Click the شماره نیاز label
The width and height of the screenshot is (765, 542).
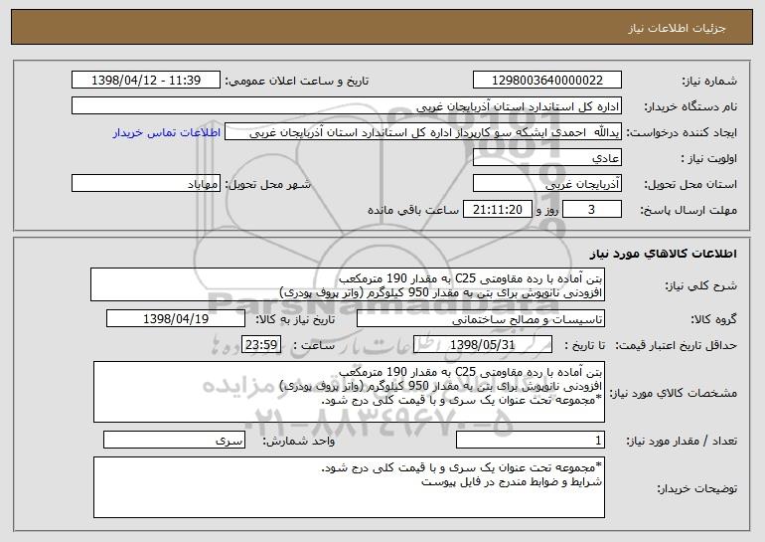(x=709, y=82)
